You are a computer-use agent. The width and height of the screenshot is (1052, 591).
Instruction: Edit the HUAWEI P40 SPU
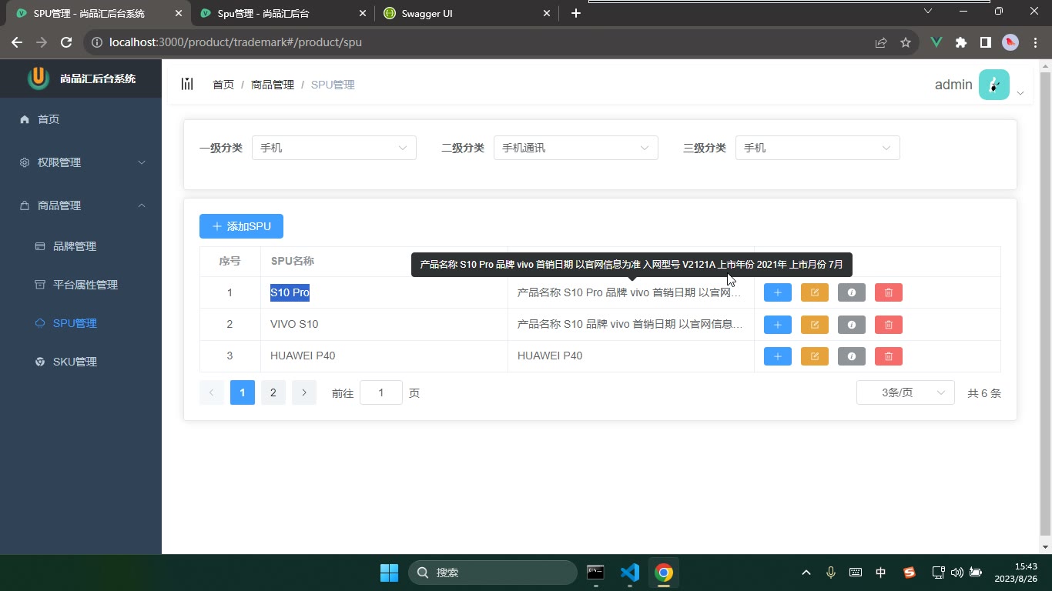[x=814, y=356]
